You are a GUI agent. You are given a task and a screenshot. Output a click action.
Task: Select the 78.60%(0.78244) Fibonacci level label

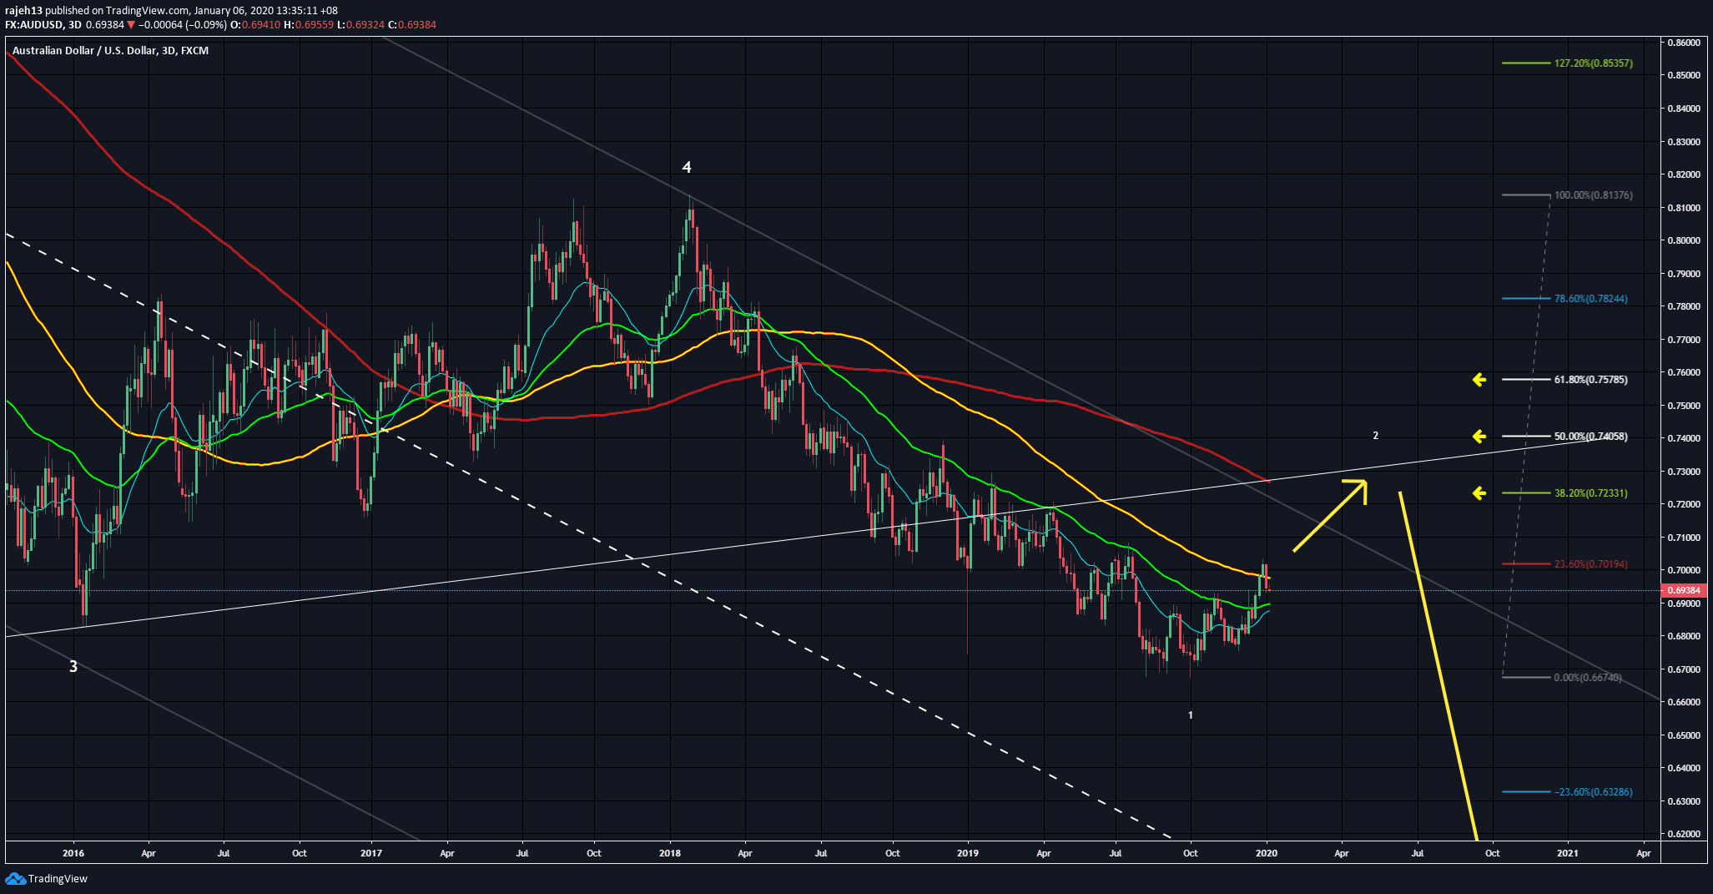click(x=1590, y=299)
